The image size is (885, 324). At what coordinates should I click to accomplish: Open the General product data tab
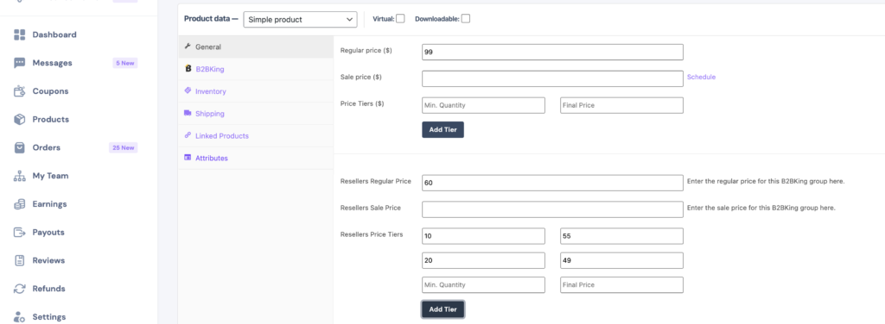pyautogui.click(x=256, y=47)
